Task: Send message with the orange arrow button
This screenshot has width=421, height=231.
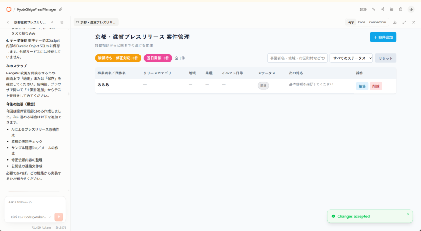Action: [x=58, y=217]
